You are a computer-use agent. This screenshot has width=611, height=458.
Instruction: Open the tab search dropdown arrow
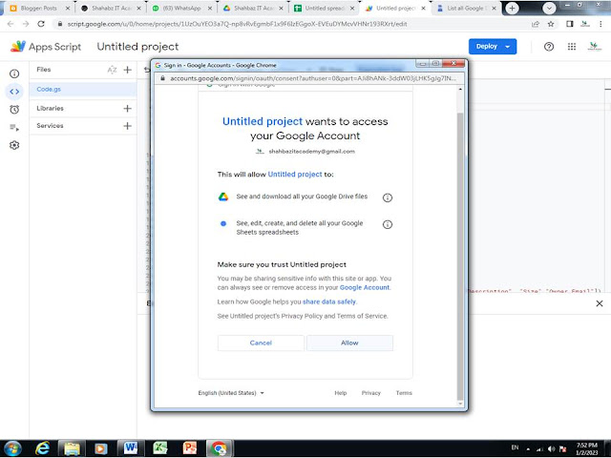click(x=549, y=8)
